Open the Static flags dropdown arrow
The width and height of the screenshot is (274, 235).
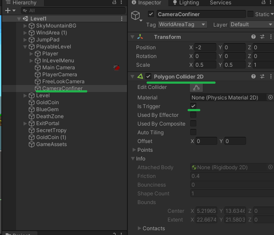[272, 14]
